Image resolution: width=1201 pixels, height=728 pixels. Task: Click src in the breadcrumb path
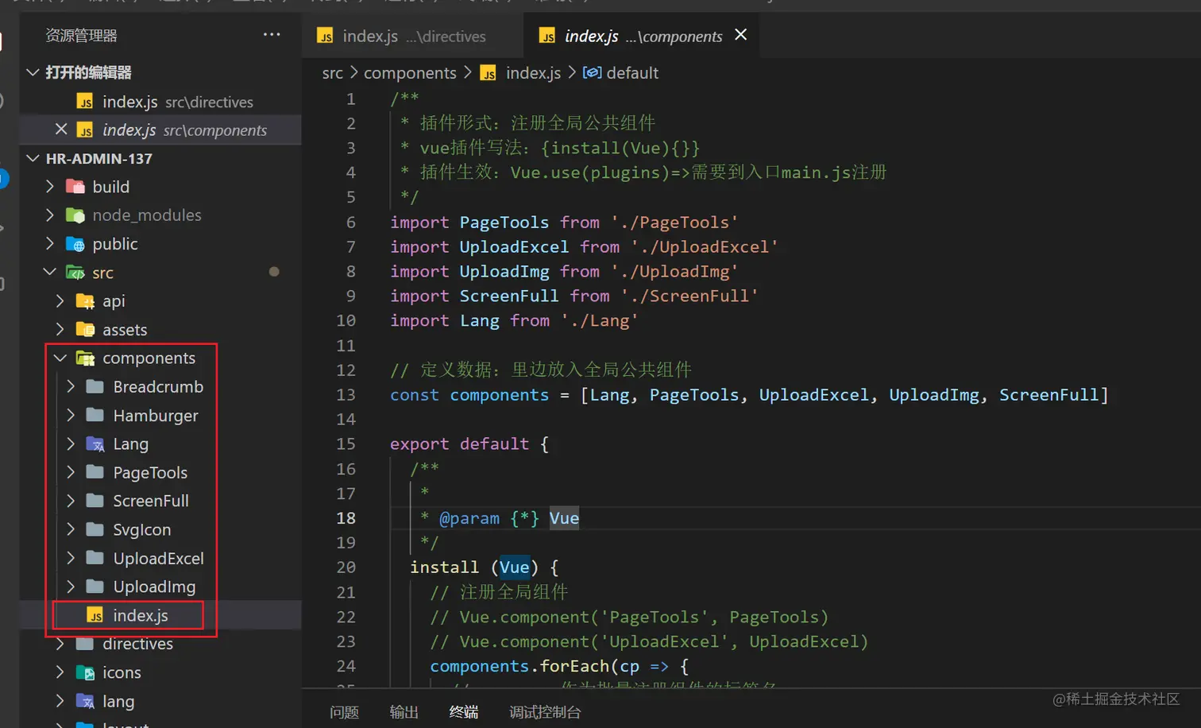tap(332, 73)
